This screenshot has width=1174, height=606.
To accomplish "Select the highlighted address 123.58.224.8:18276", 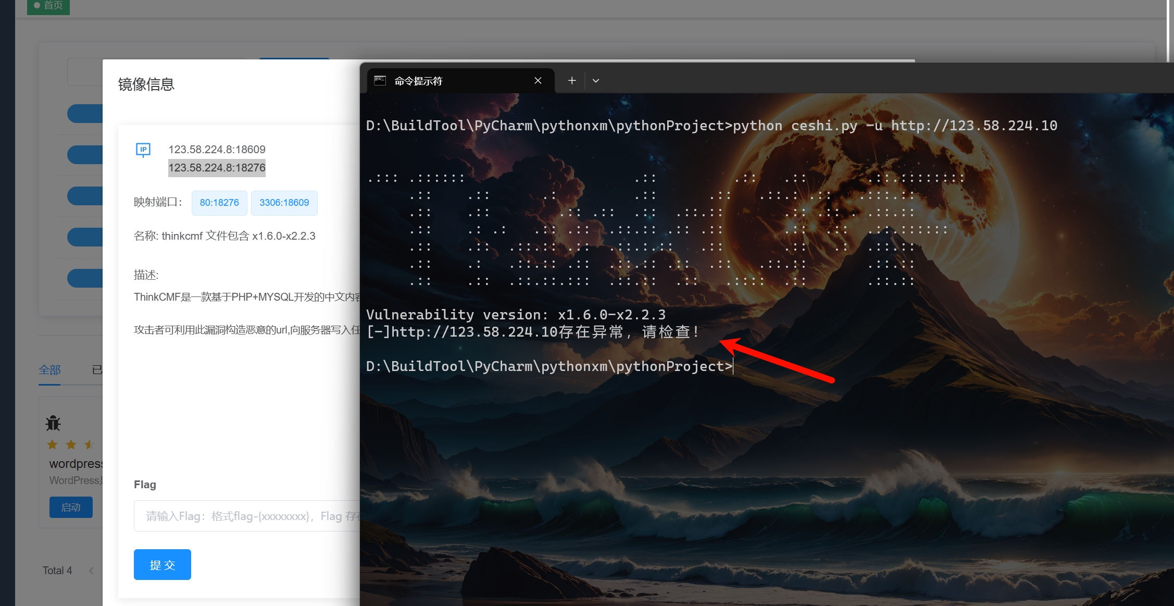I will (x=217, y=168).
